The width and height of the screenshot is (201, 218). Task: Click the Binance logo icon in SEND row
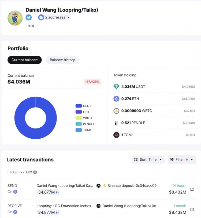(x=105, y=186)
